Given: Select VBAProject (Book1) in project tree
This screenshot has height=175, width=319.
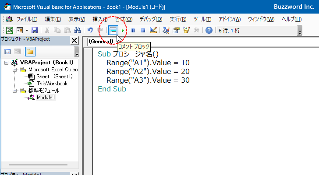Looking at the screenshot, I should coord(47,63).
